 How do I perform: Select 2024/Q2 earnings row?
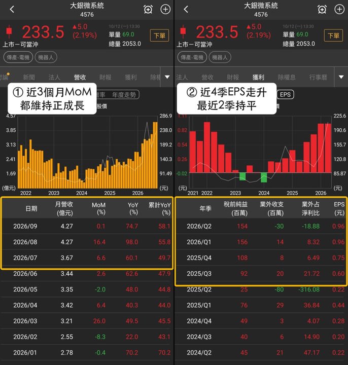click(261, 353)
